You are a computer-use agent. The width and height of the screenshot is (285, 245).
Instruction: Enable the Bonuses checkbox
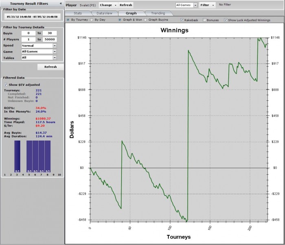tap(204, 20)
